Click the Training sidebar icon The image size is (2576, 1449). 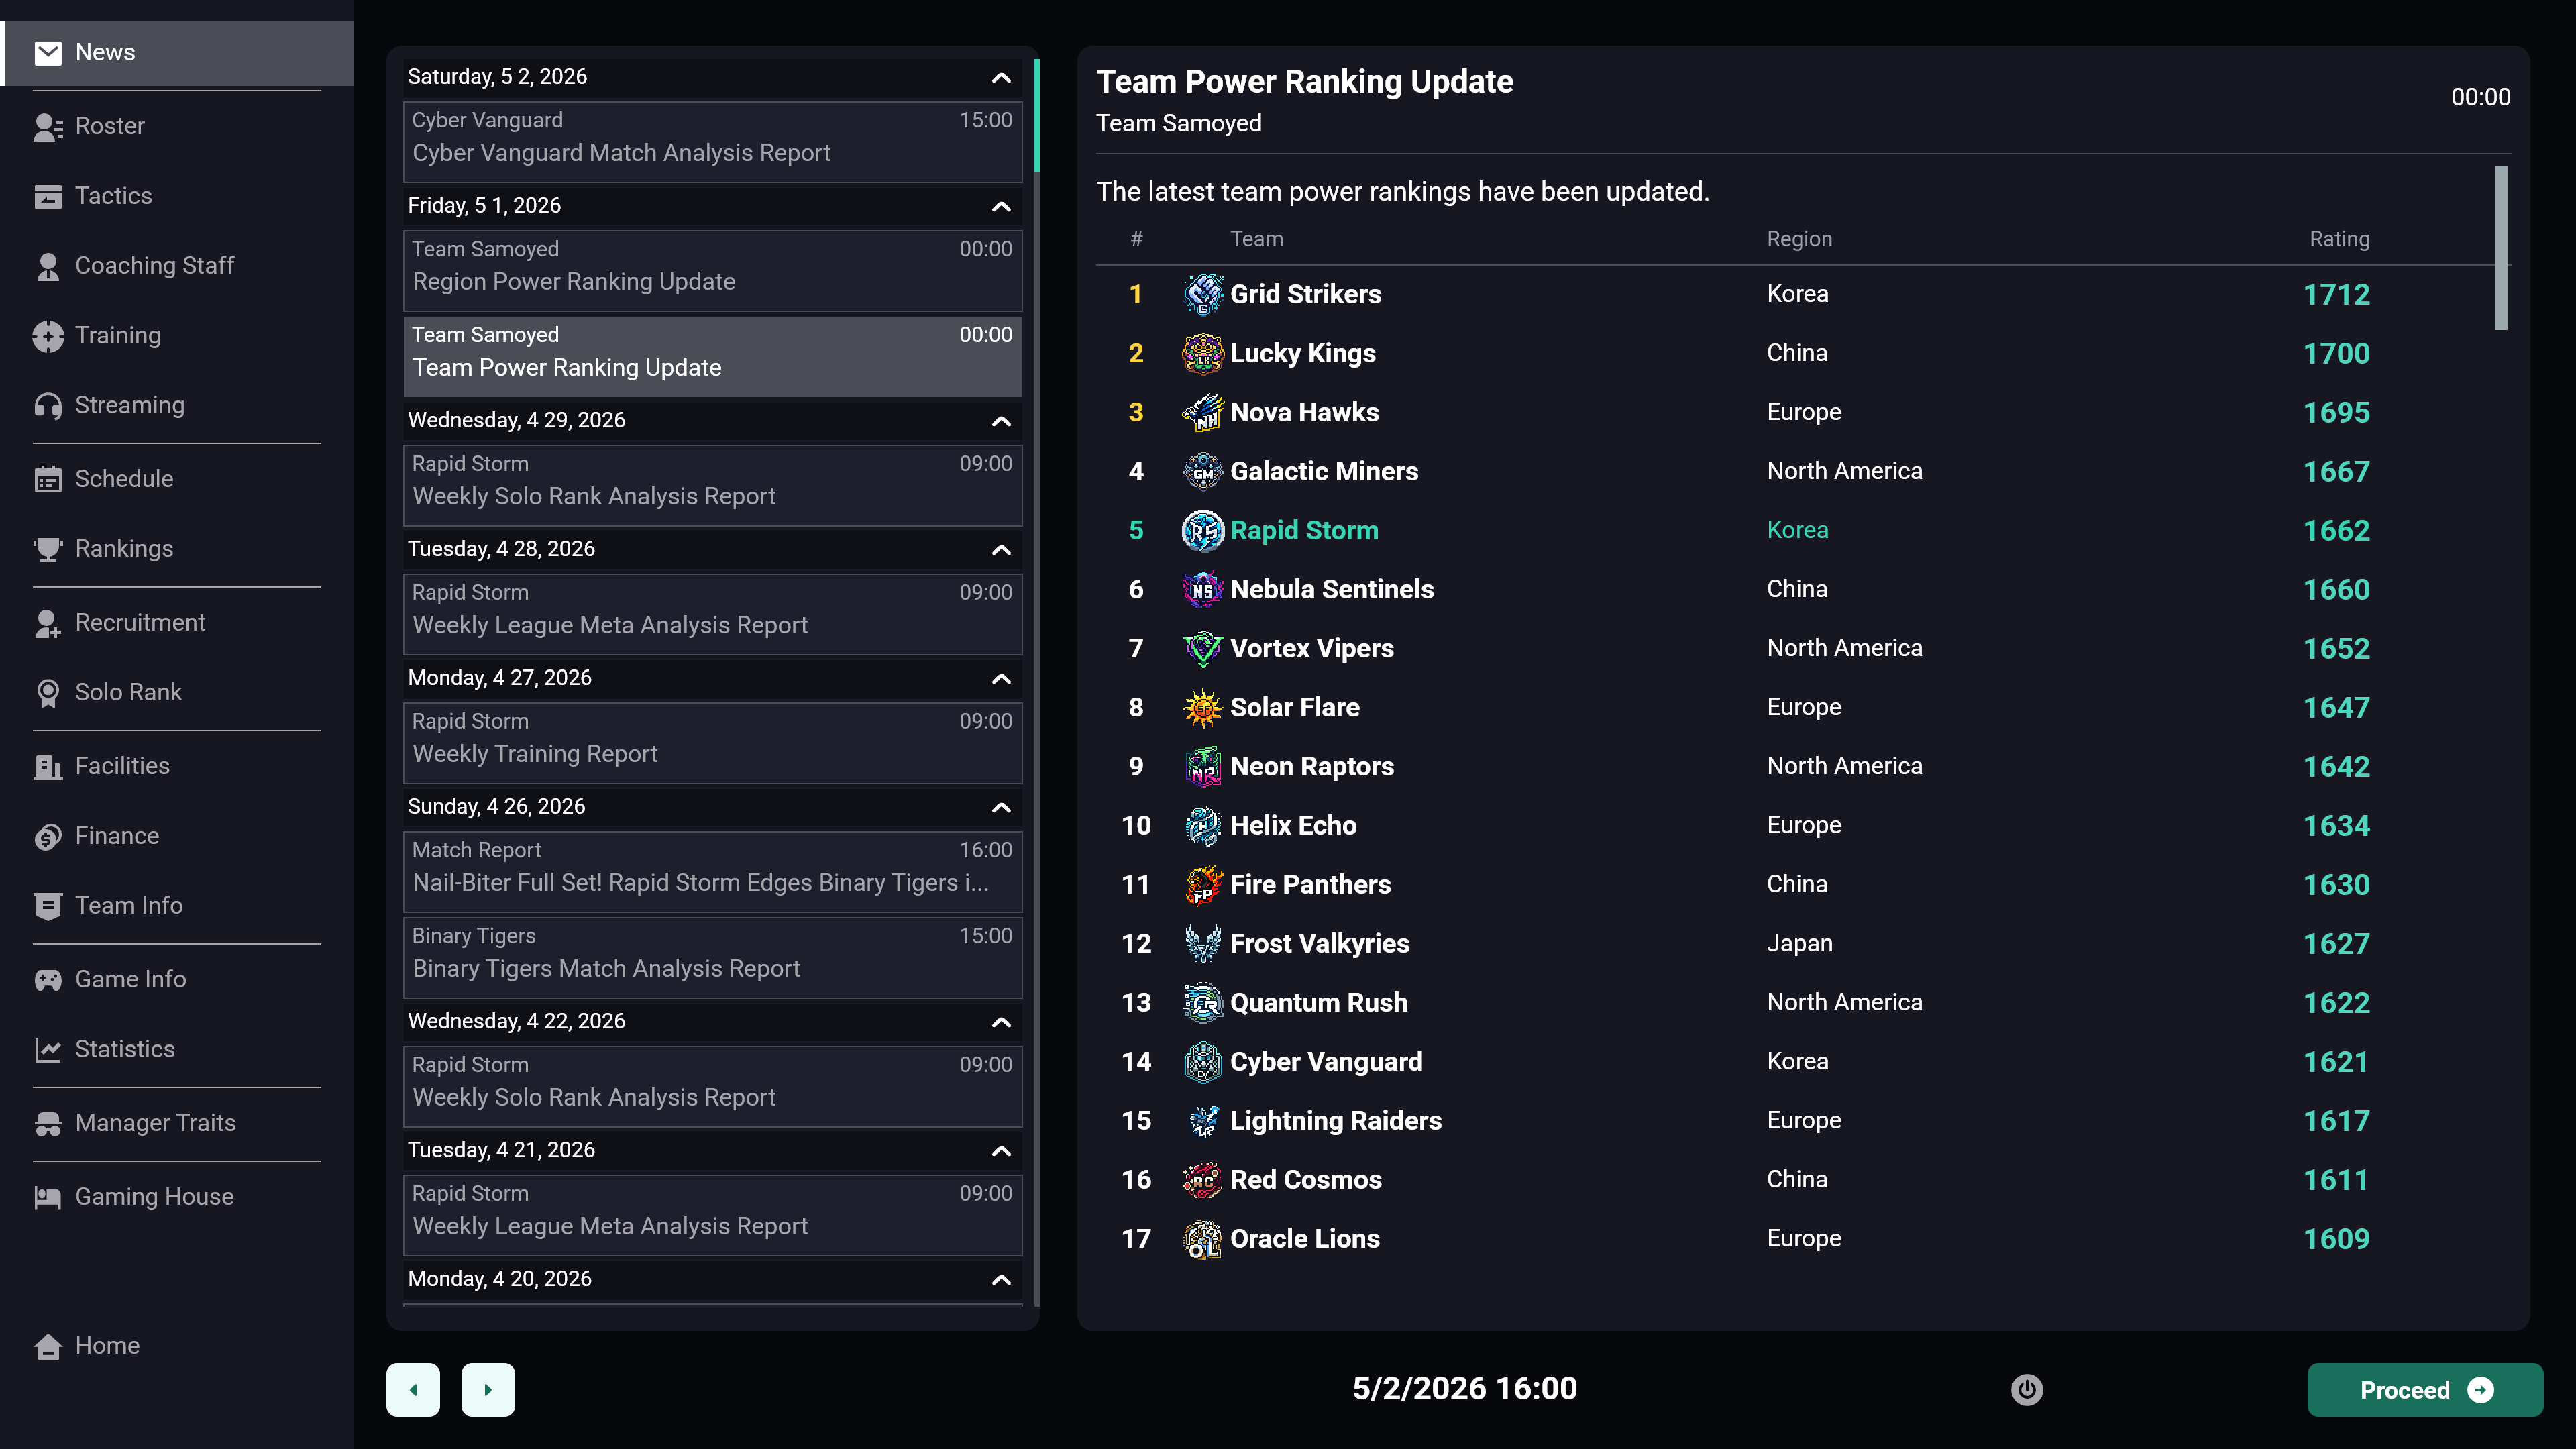(x=47, y=336)
